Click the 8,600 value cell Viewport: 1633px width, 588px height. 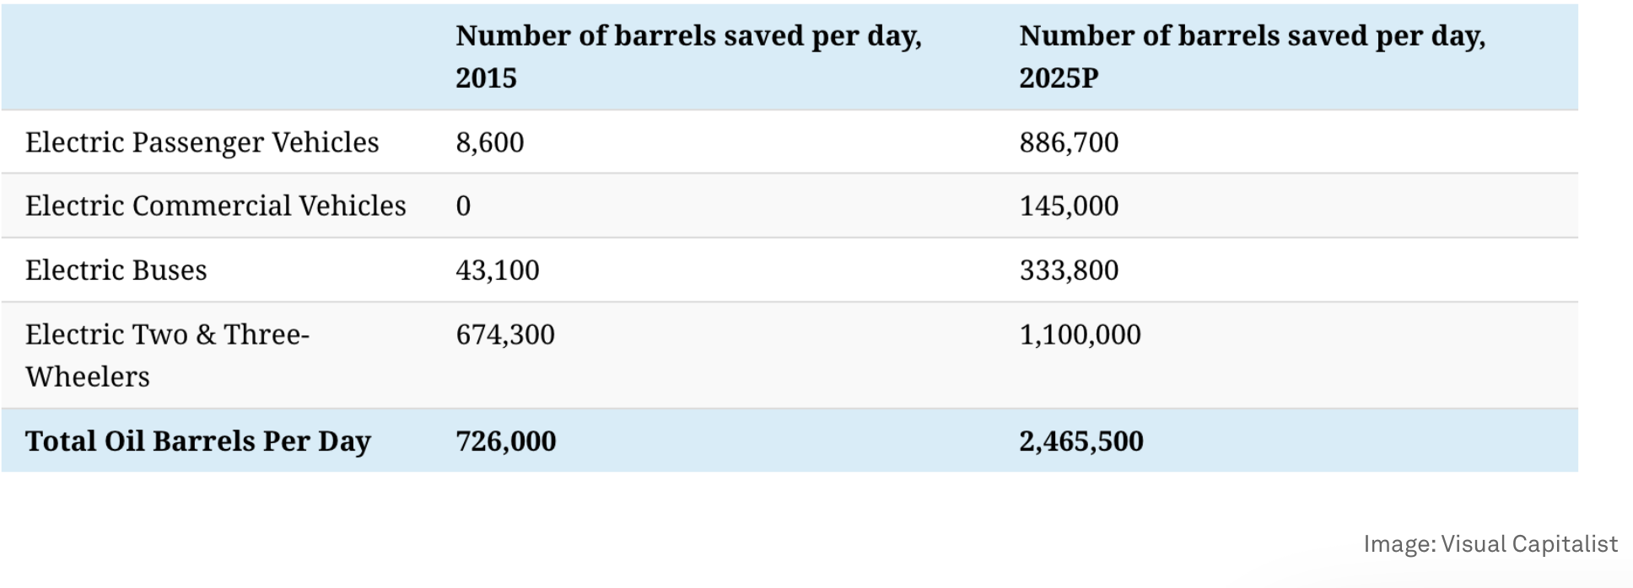pyautogui.click(x=489, y=142)
